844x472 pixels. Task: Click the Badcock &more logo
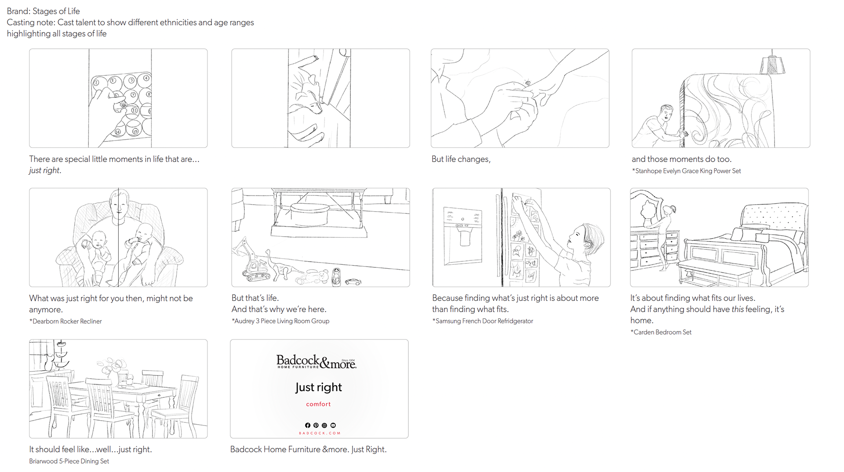[316, 362]
